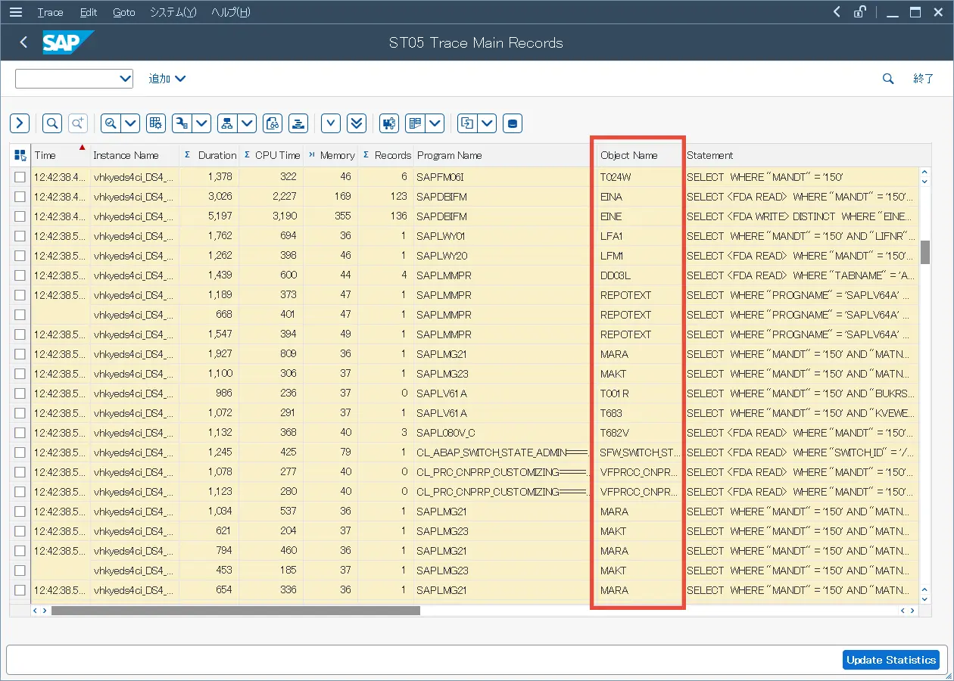This screenshot has width=954, height=681.
Task: Click the Find magnifier icon in the toolbar
Action: [52, 123]
